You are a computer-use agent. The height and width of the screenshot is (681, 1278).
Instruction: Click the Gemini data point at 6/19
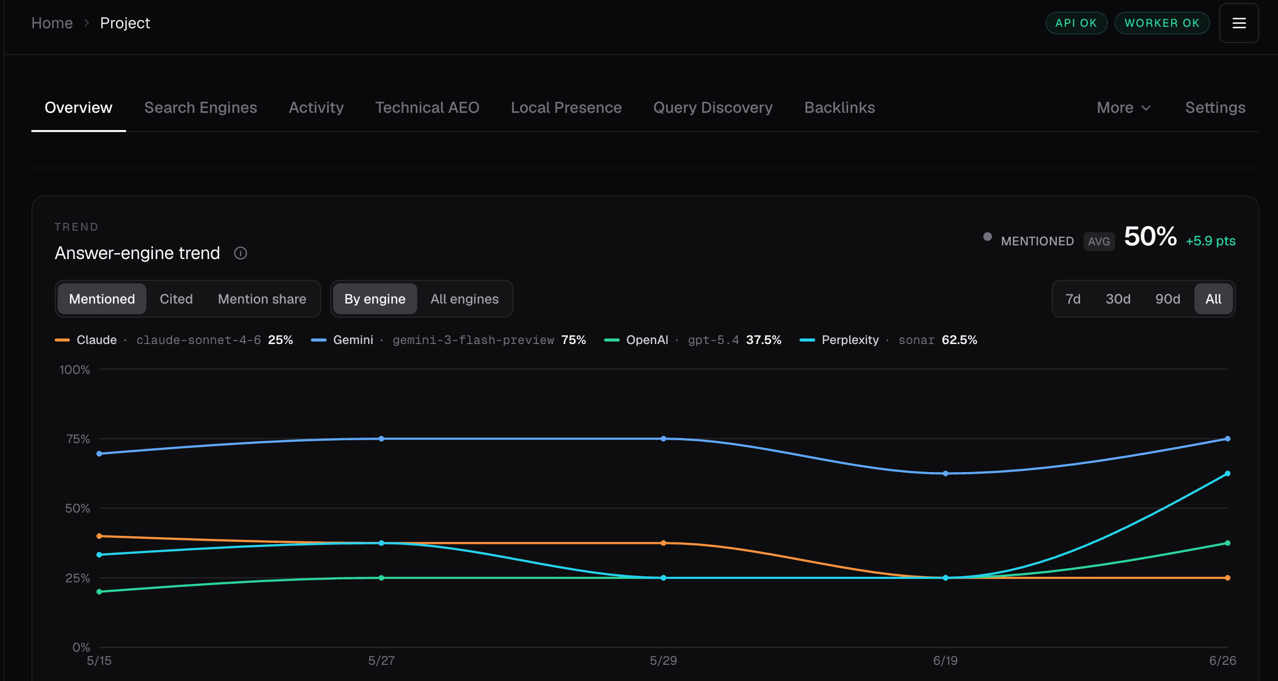tap(945, 474)
